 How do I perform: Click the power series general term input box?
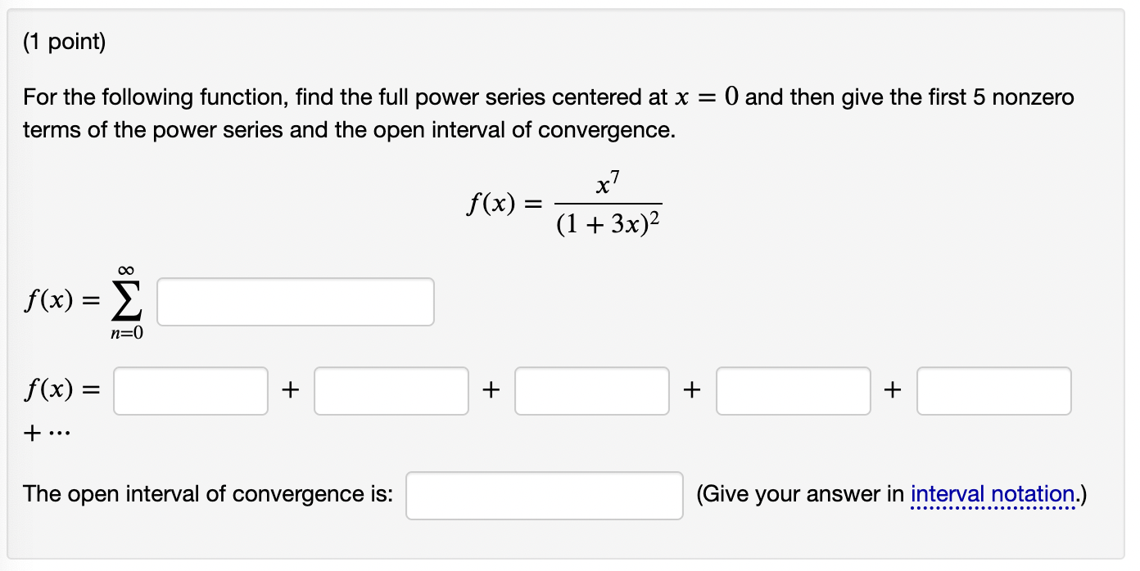pos(295,301)
